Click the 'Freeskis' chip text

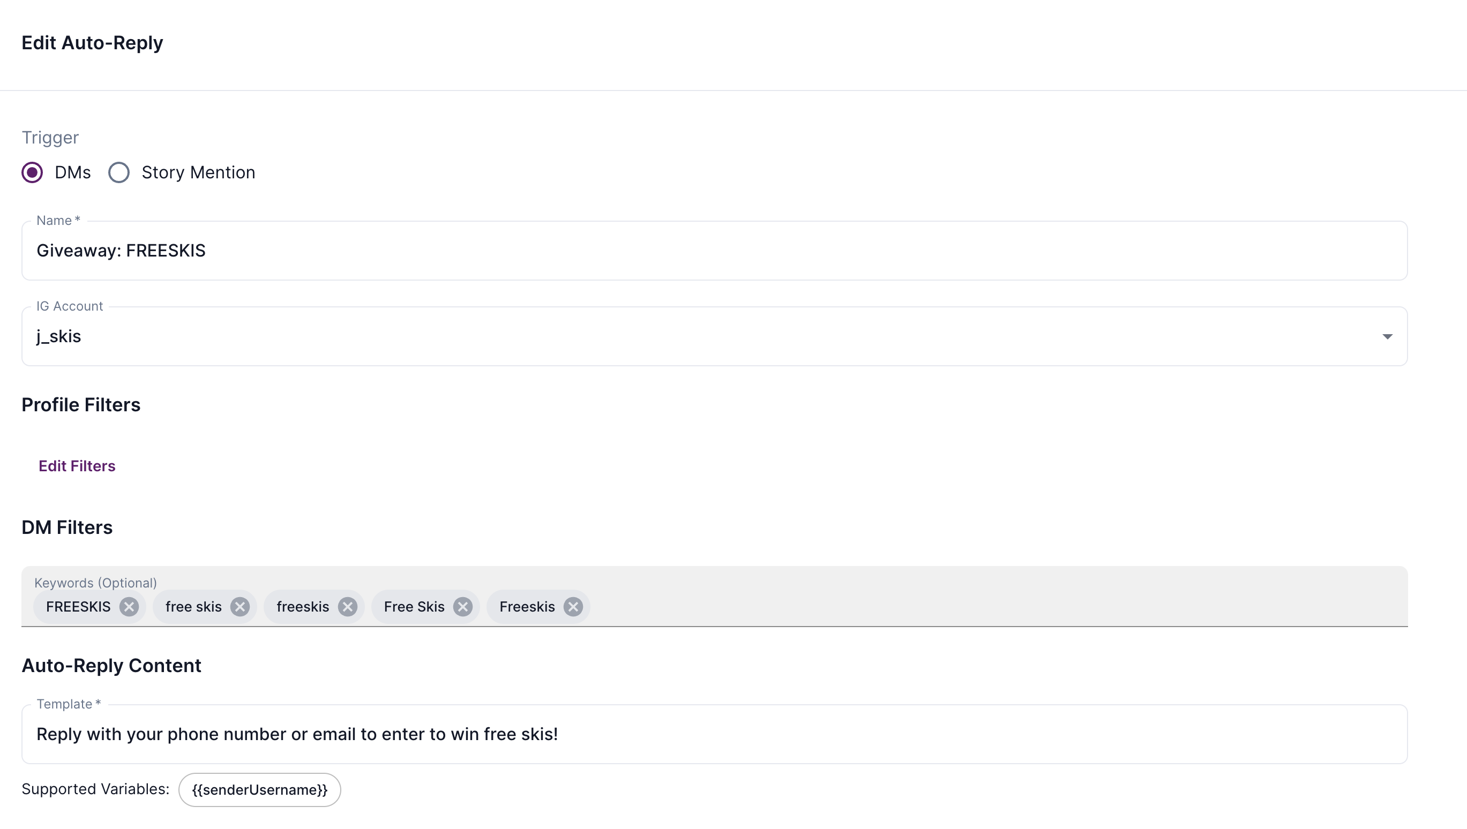pyautogui.click(x=527, y=607)
